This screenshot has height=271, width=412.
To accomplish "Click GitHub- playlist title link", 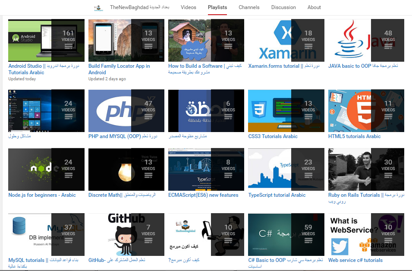I will point(116,260).
